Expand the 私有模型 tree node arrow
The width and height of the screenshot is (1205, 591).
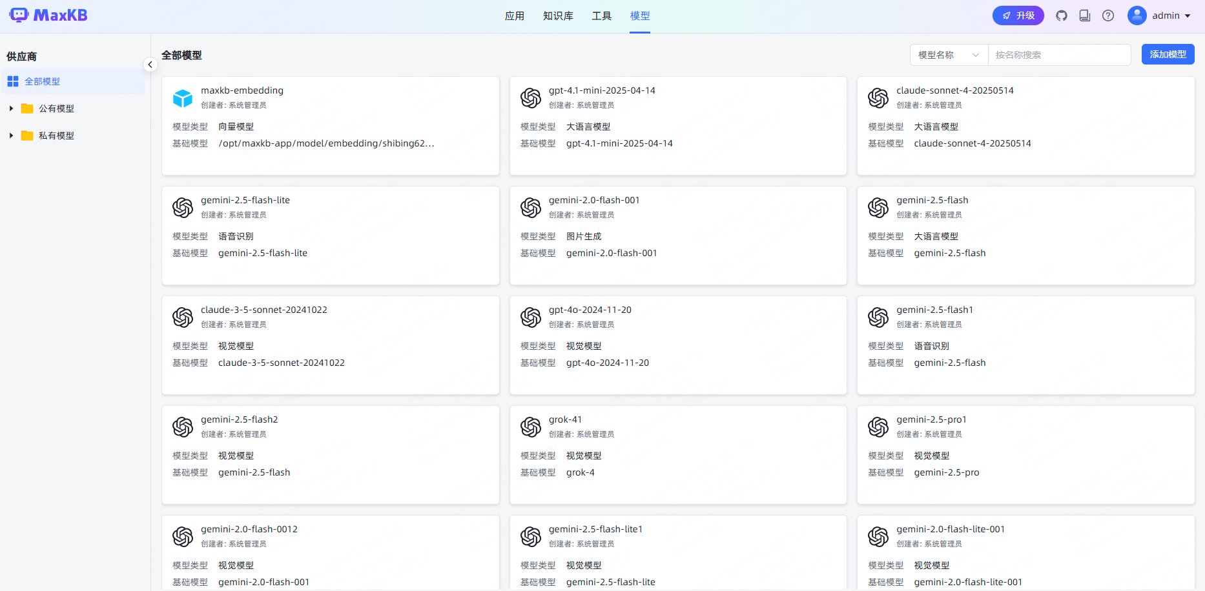pos(11,135)
